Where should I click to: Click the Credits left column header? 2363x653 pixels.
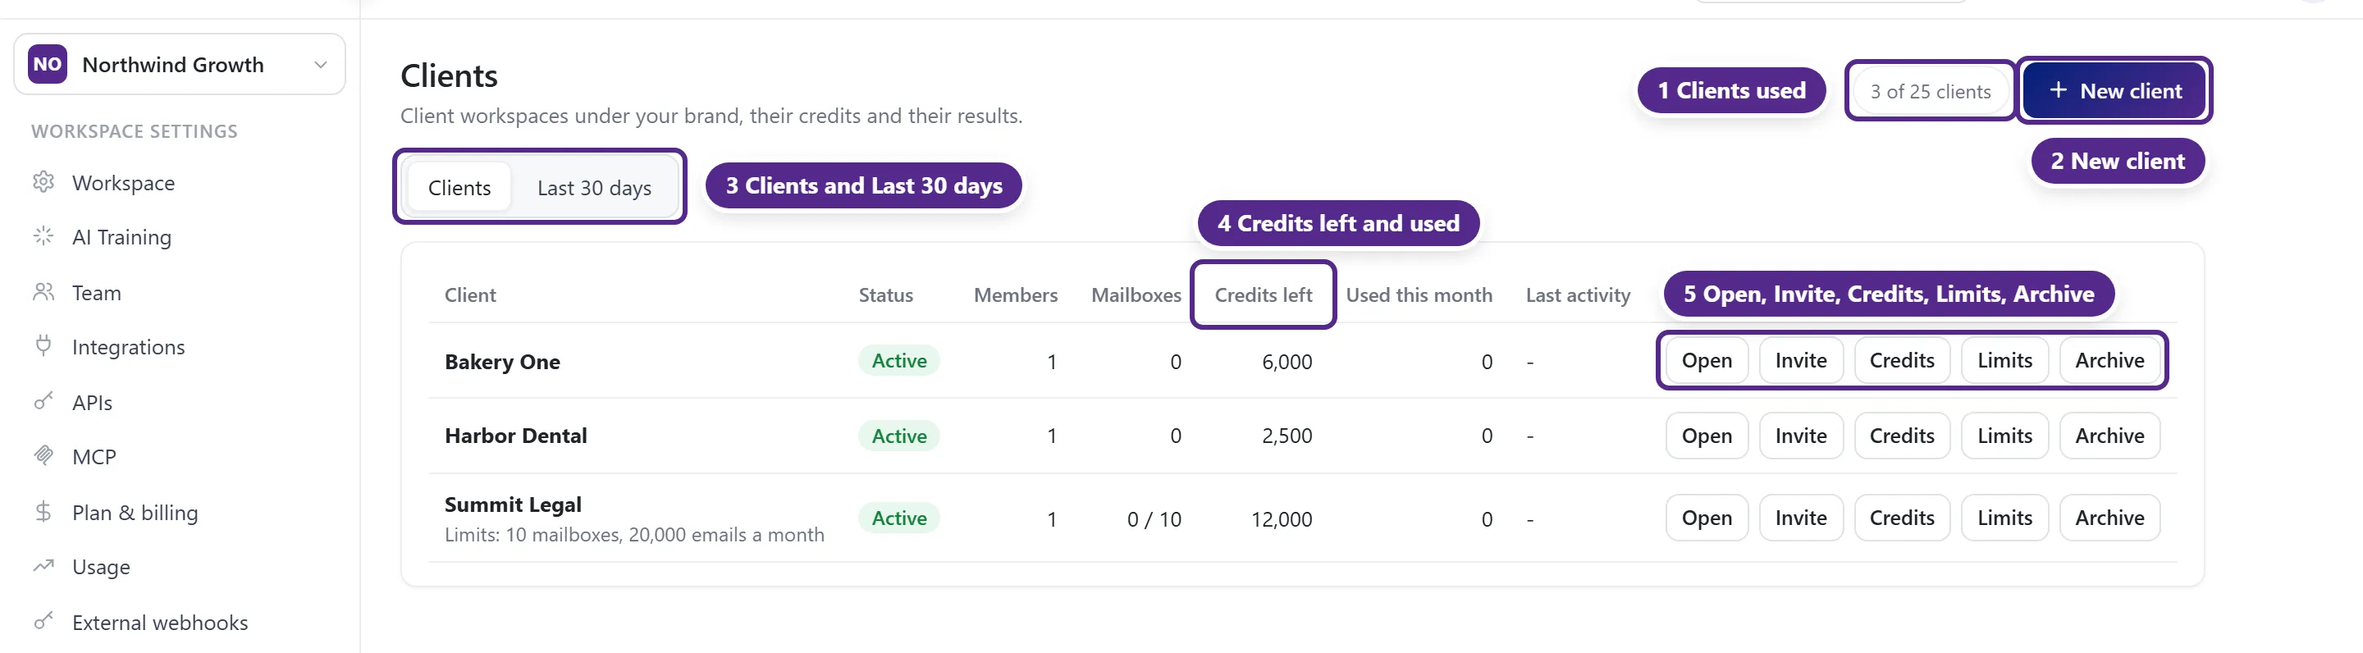click(x=1264, y=295)
